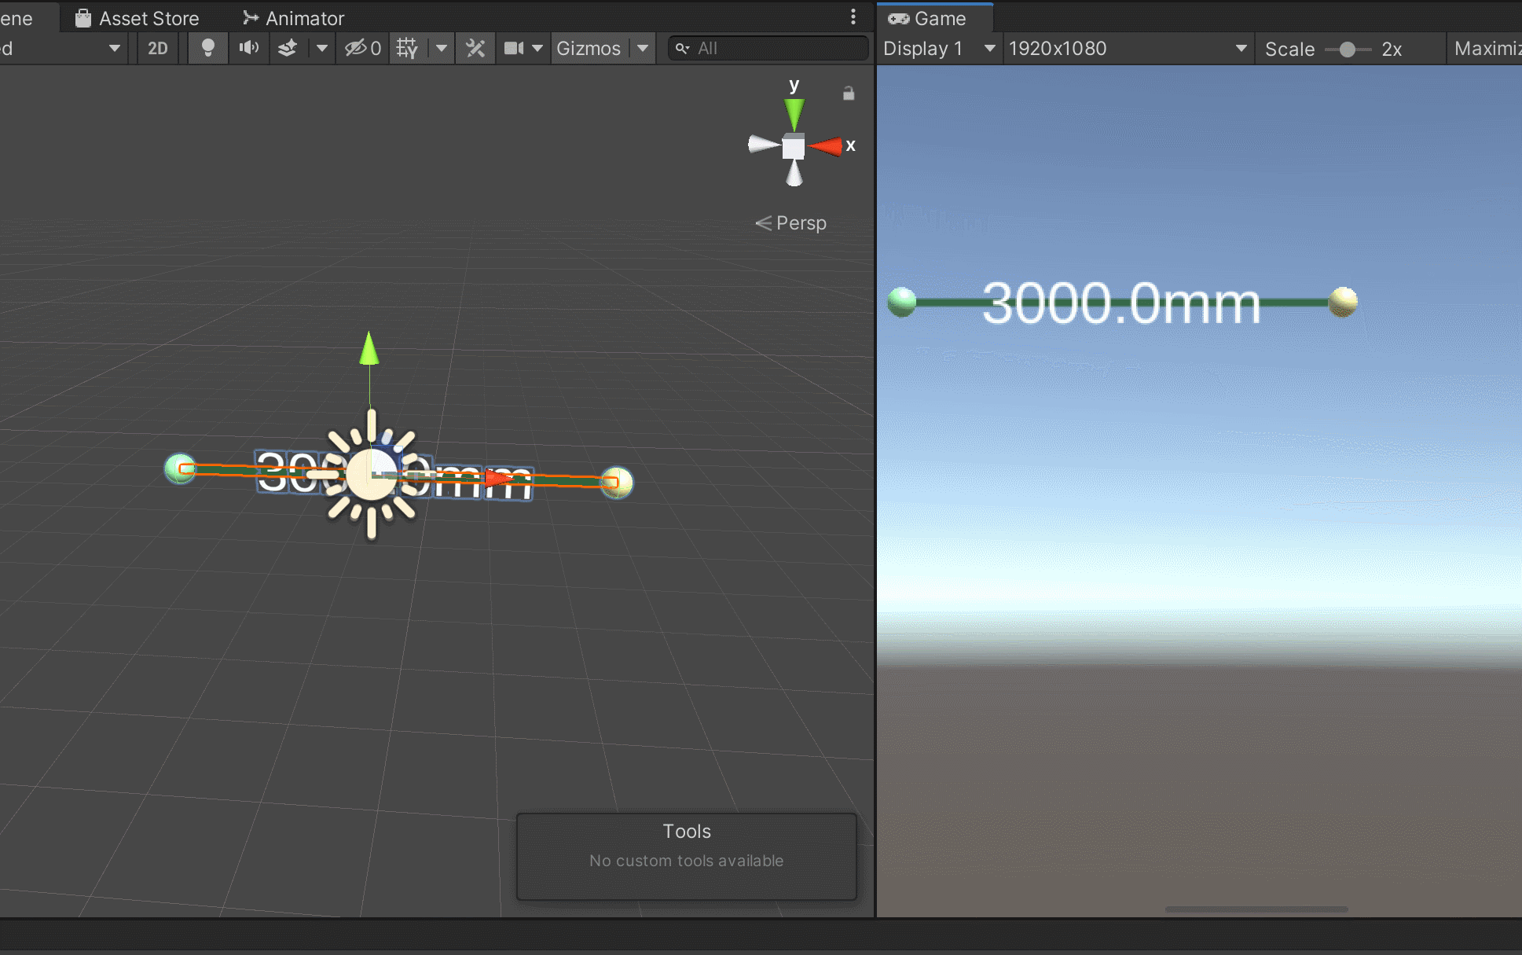
Task: Toggle scene view audio icon
Action: pos(248,48)
